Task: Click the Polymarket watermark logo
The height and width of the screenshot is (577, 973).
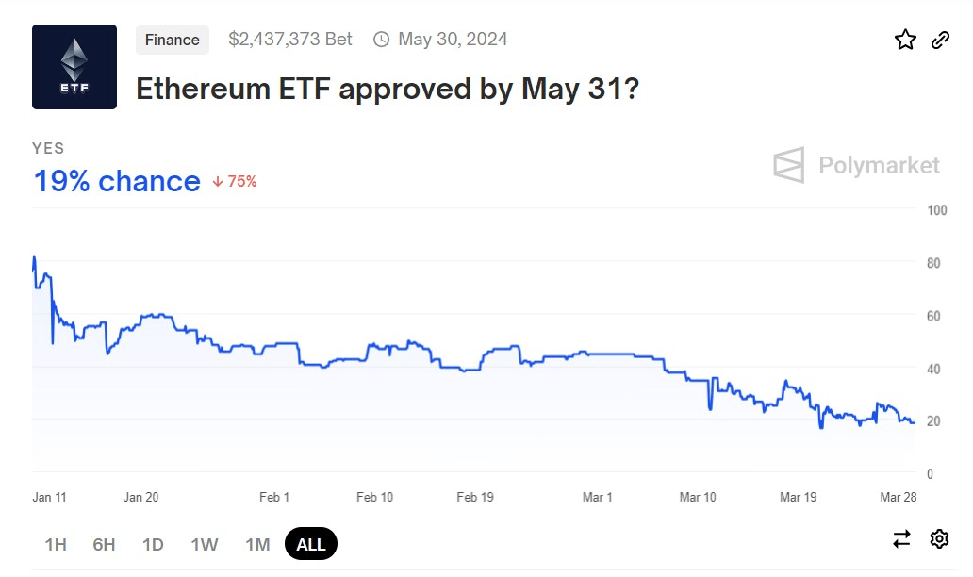Action: point(856,165)
